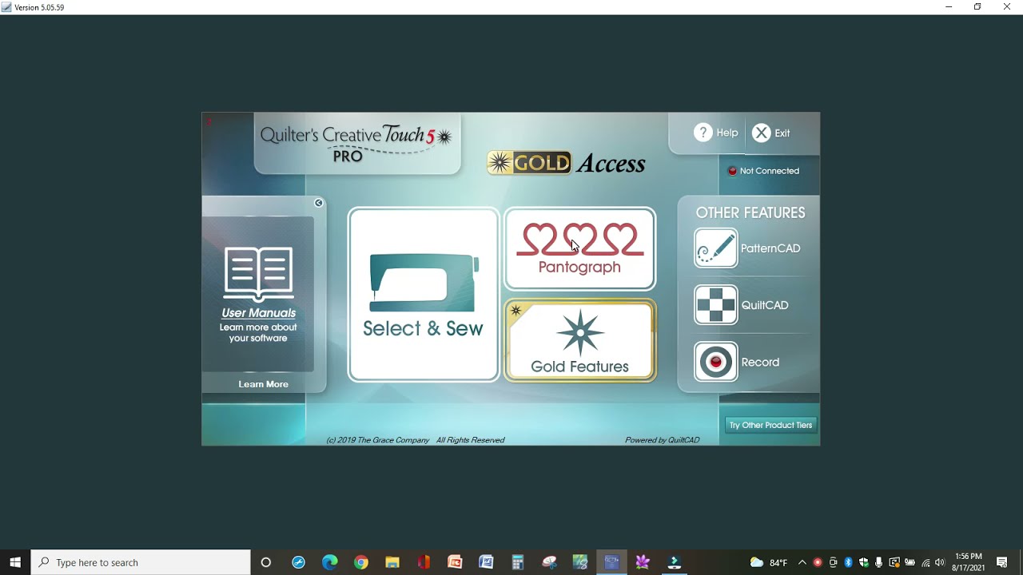
Task: Click the Powered by QuiltCAD text
Action: click(x=662, y=440)
